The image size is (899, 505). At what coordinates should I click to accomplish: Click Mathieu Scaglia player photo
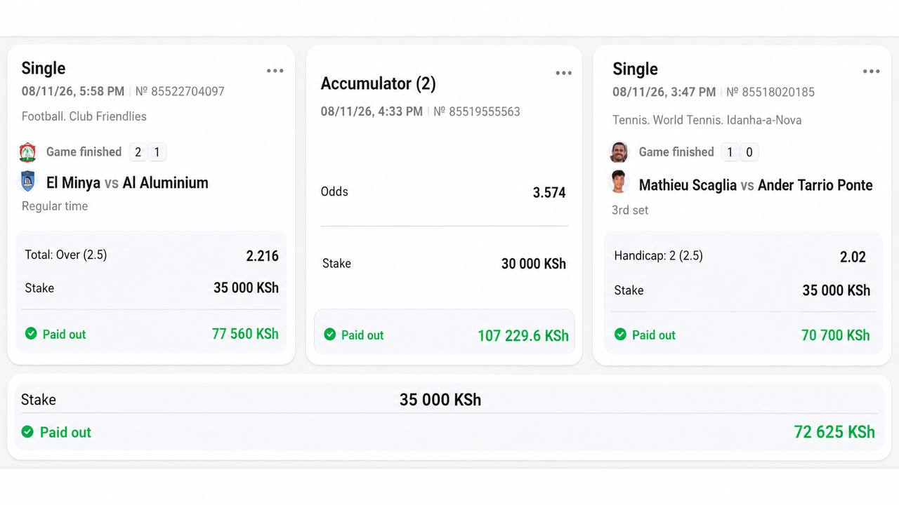619,152
